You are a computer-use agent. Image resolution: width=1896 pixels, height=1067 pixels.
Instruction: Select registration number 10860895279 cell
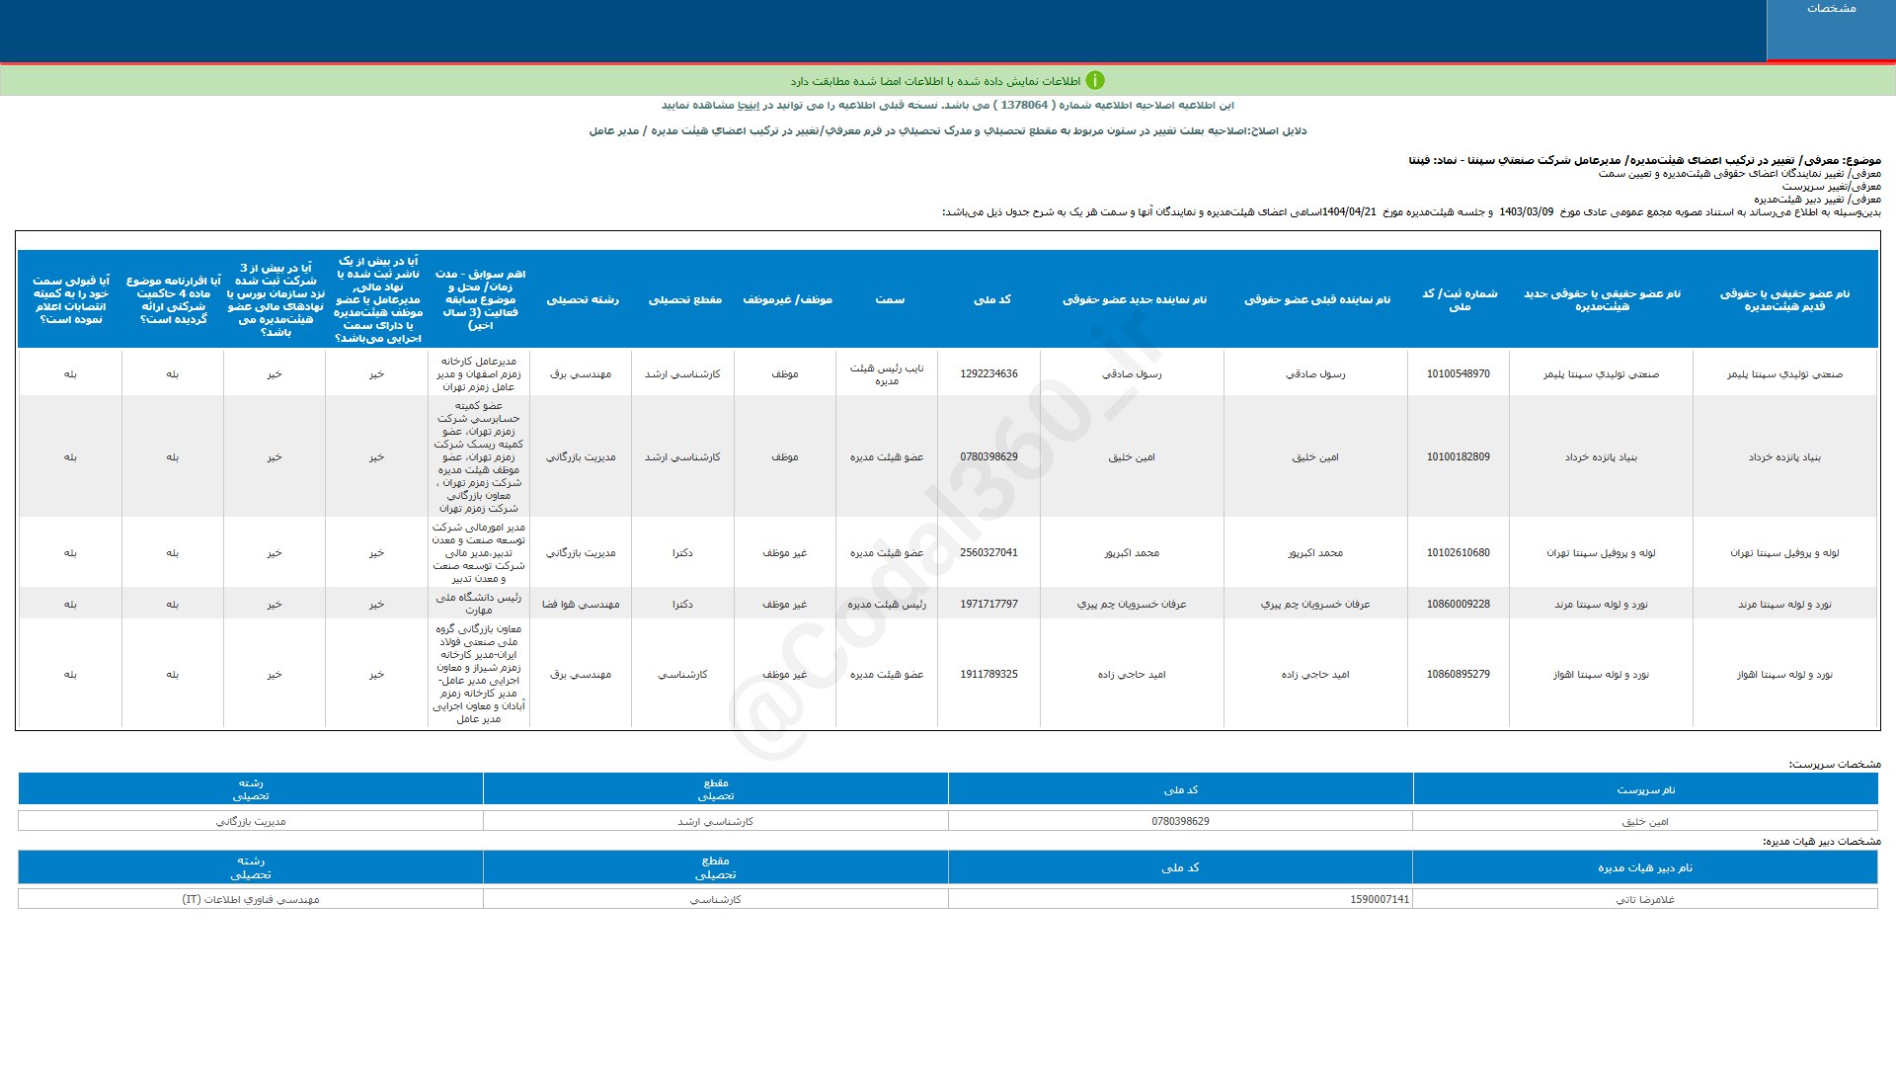coord(1458,675)
